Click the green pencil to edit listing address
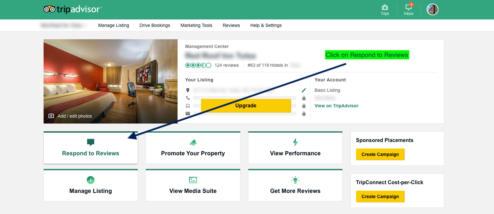 pyautogui.click(x=304, y=90)
